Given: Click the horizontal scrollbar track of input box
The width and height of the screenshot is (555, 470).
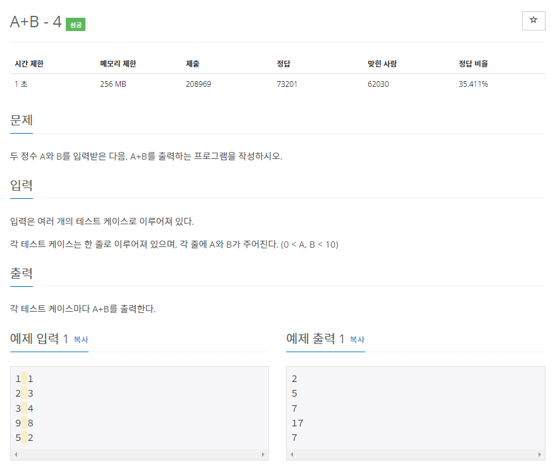Looking at the screenshot, I should click(139, 454).
